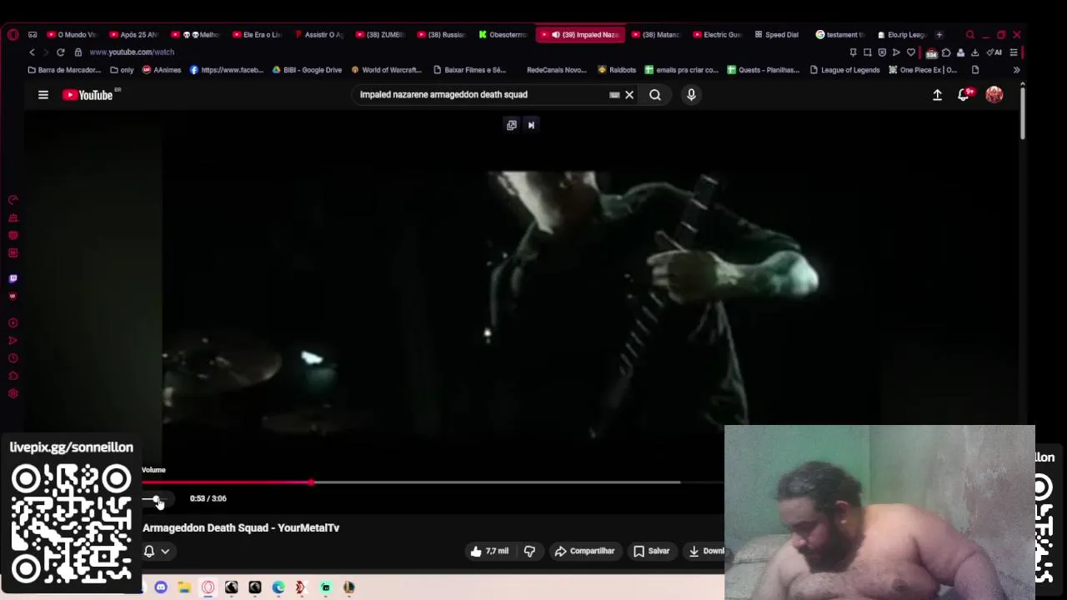This screenshot has width=1067, height=600.
Task: Open League of Legends taskbar icon
Action: click(x=349, y=587)
